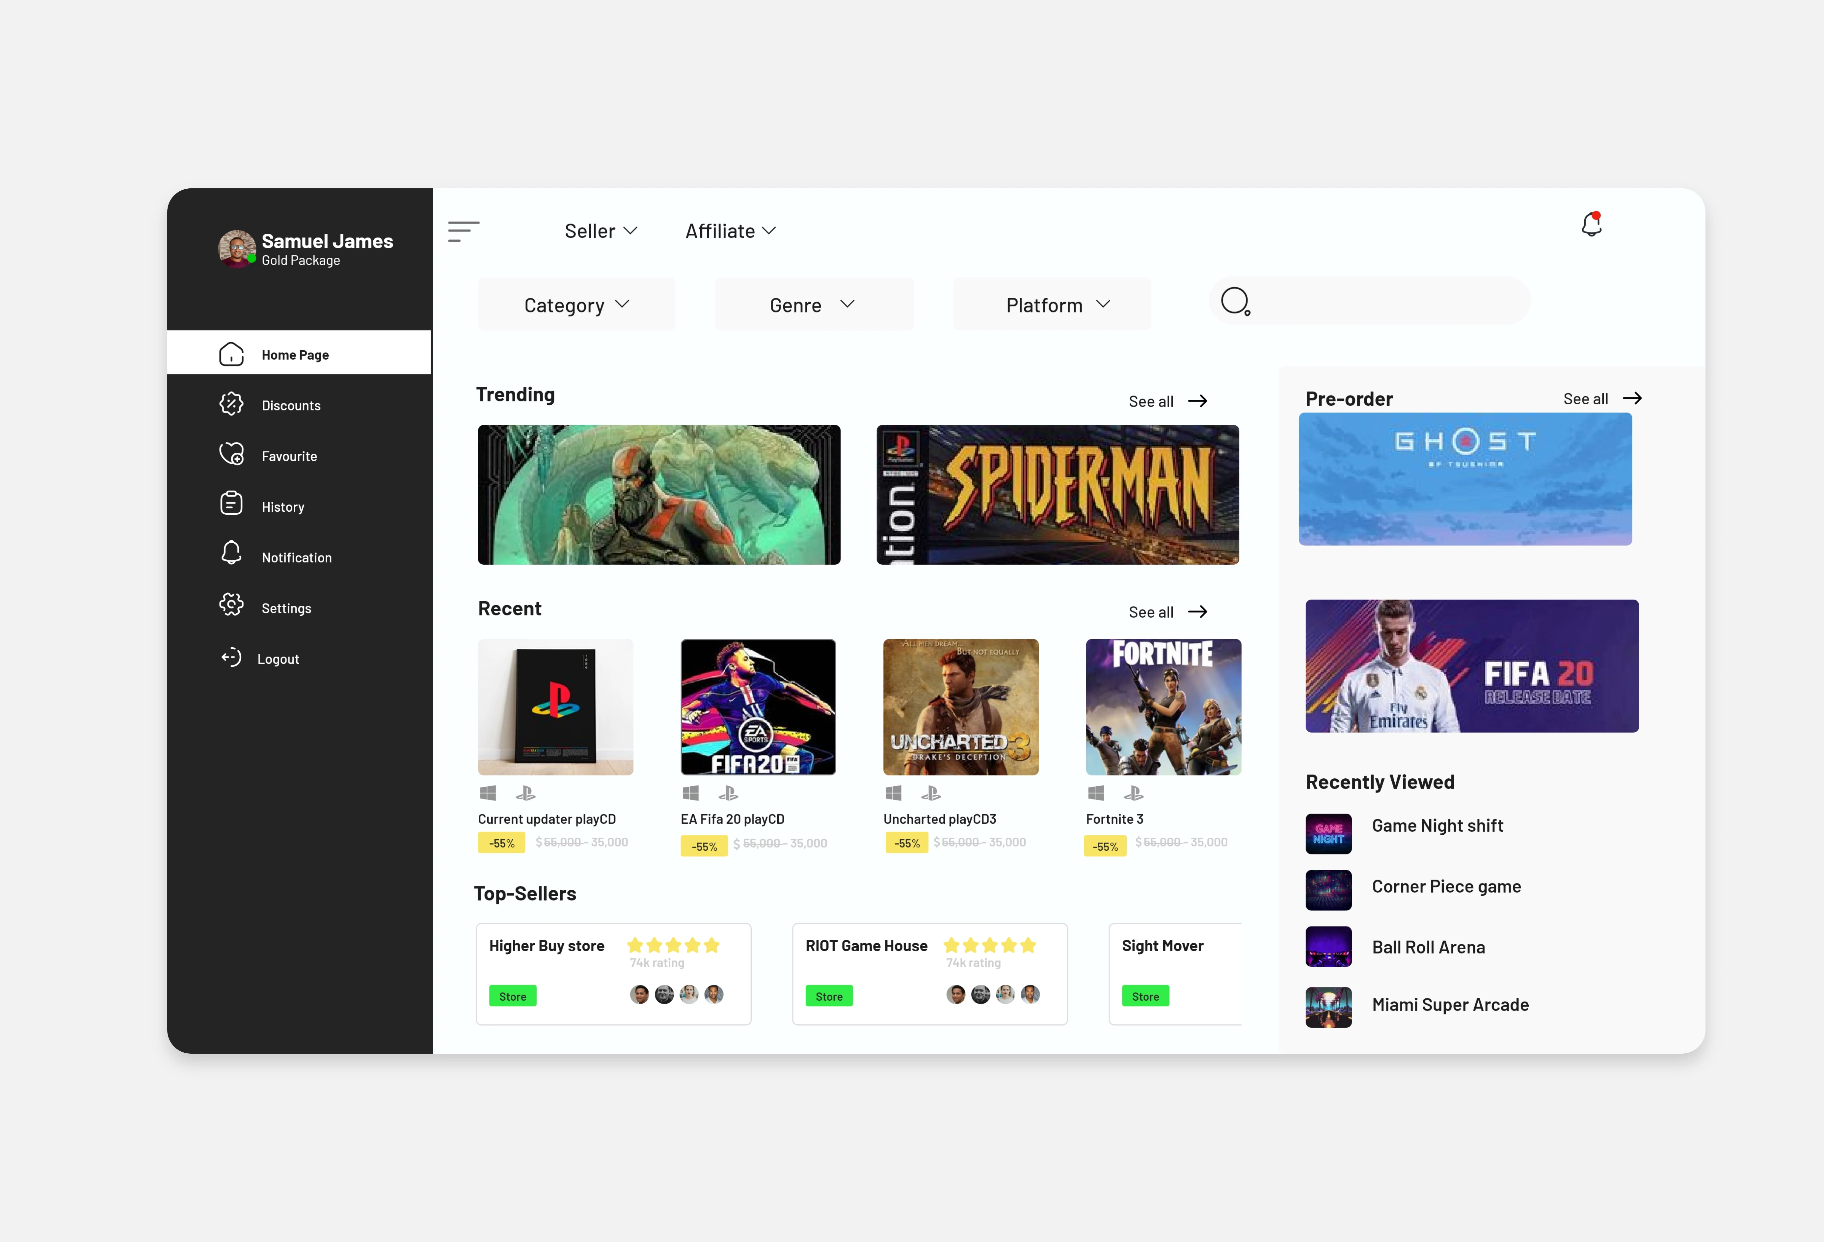1824x1242 pixels.
Task: Click the search input field
Action: click(x=1370, y=301)
